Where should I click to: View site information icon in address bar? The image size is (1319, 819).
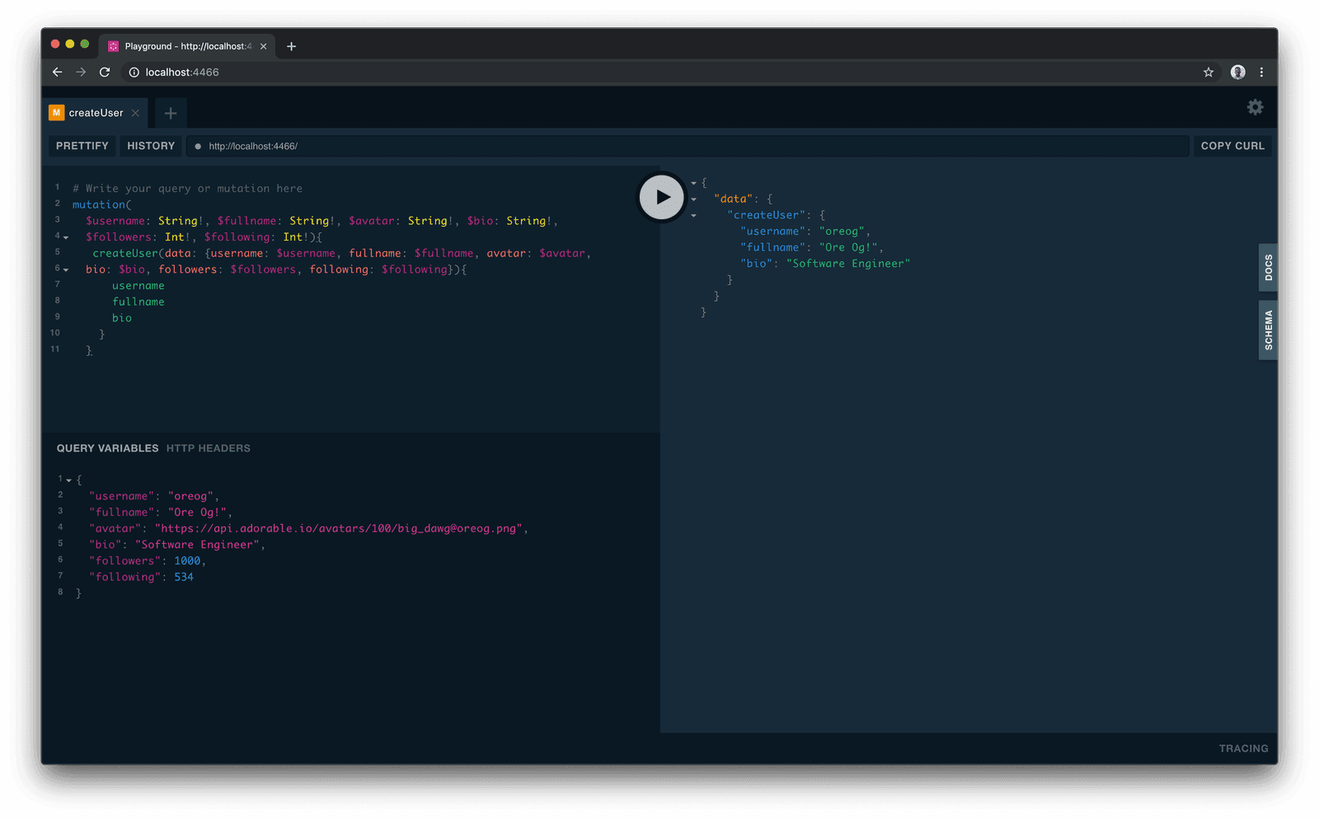click(134, 73)
